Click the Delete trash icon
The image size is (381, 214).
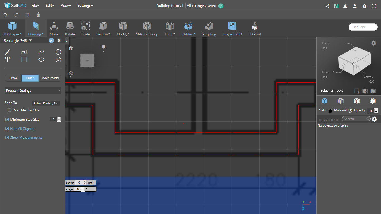pyautogui.click(x=38, y=15)
